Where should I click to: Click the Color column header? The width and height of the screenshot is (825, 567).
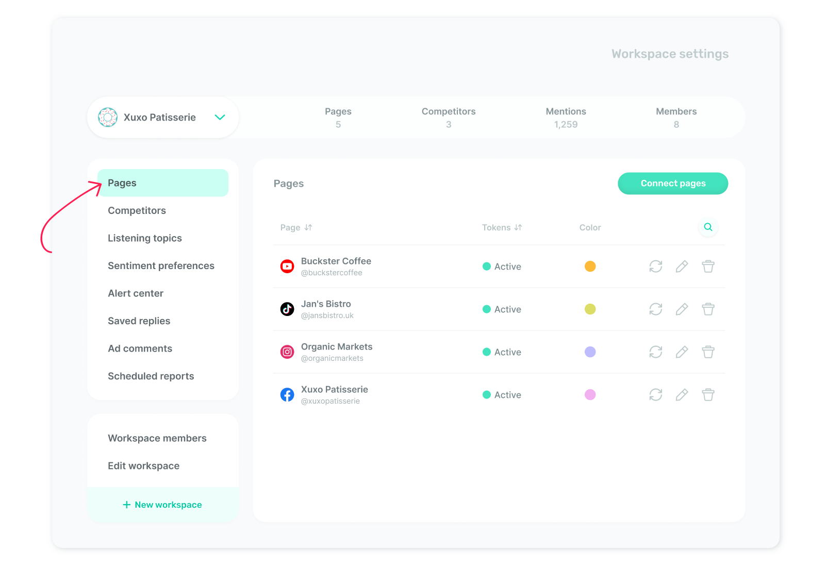[x=590, y=227]
